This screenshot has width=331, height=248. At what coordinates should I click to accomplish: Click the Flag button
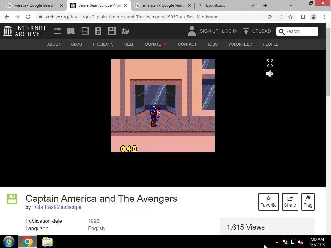point(308,202)
